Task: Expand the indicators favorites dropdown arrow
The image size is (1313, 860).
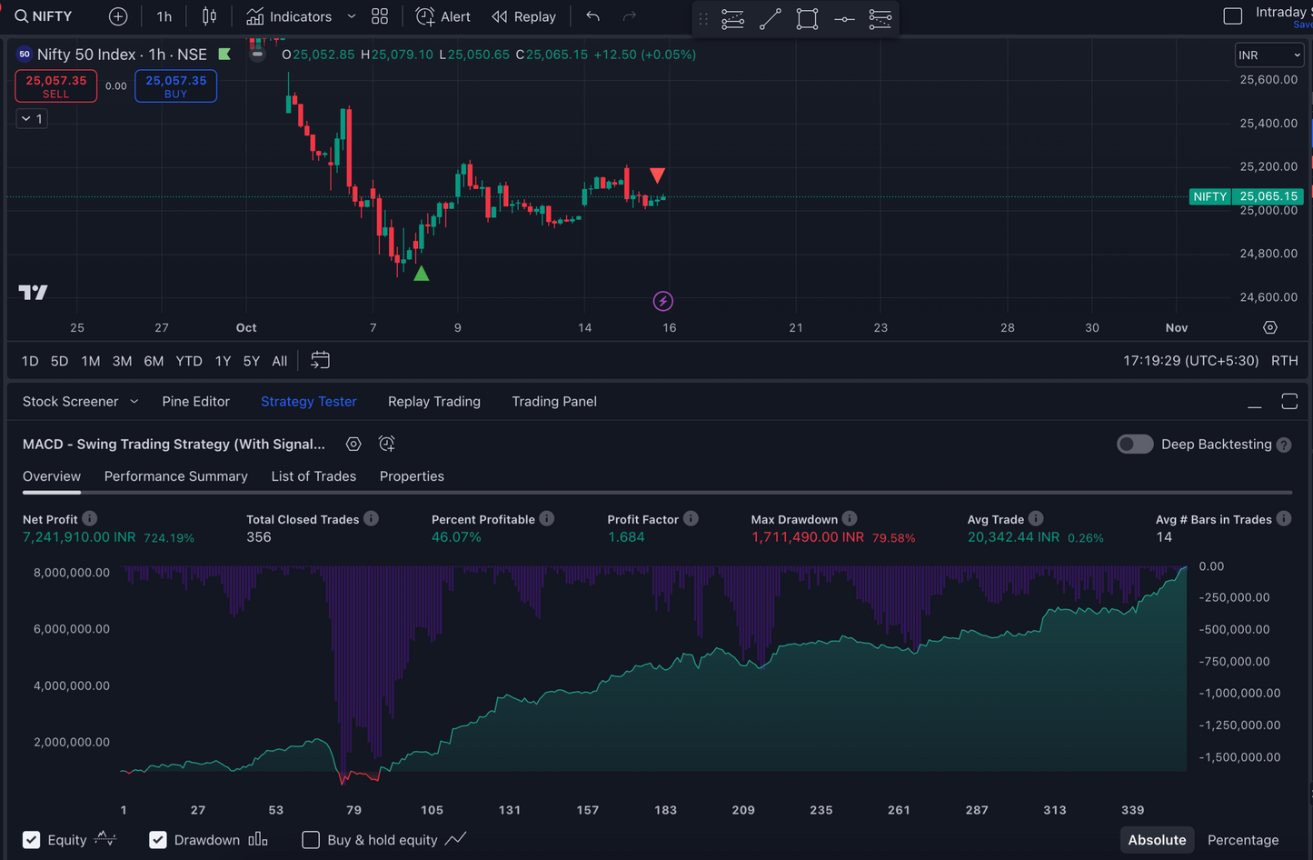Action: (352, 16)
